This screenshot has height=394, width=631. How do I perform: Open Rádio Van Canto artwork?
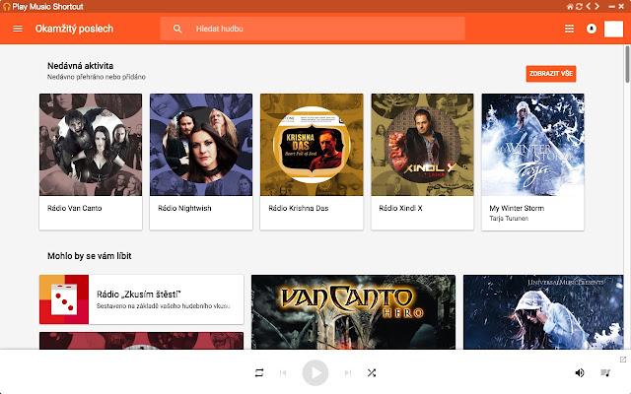click(91, 145)
